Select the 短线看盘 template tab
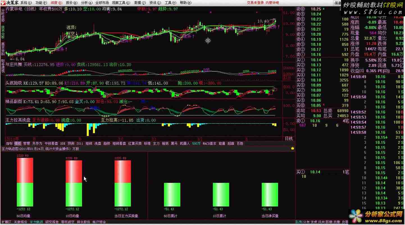Viewport: 405px width, 225px height. 119,144
